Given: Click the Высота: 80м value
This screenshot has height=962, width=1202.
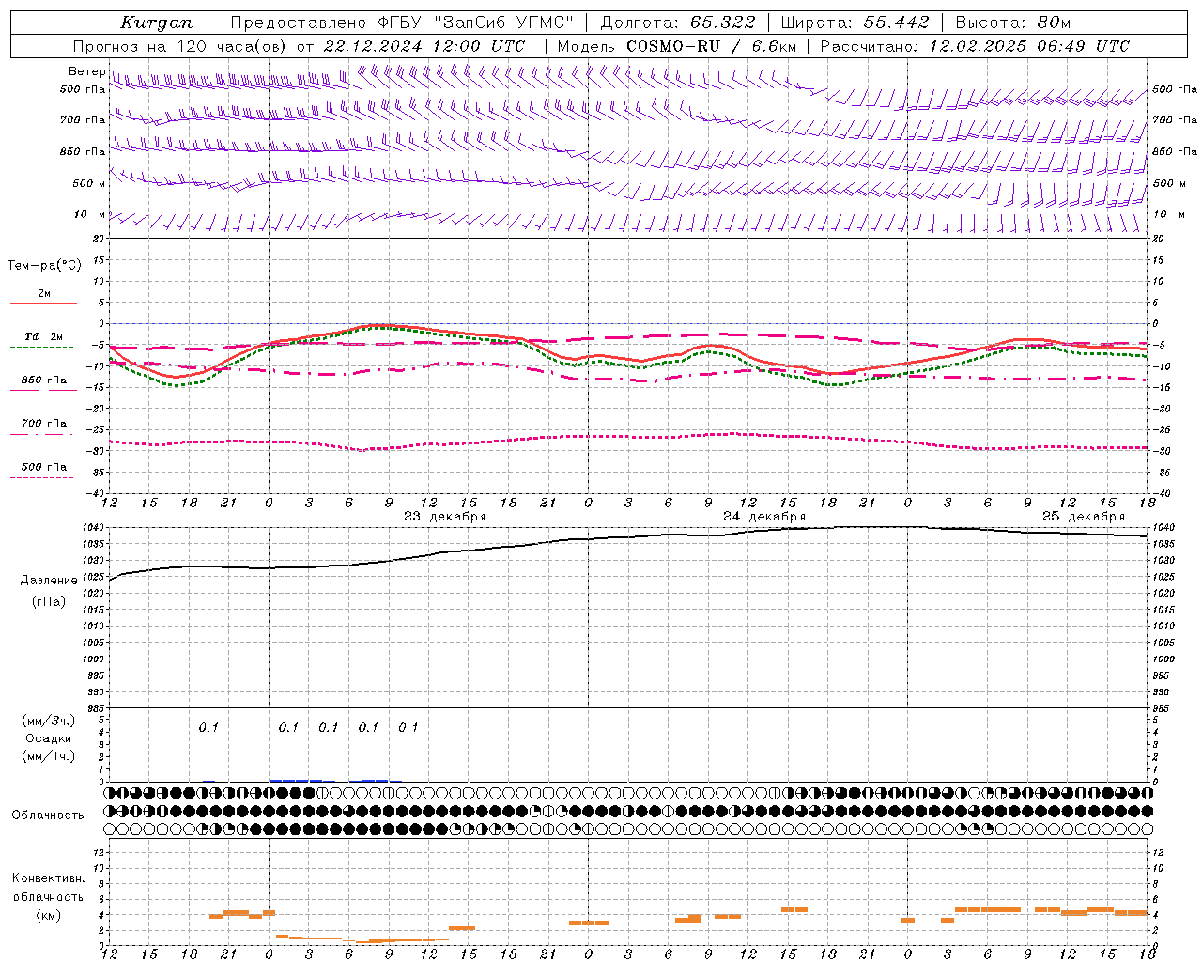Looking at the screenshot, I should coord(1013,23).
